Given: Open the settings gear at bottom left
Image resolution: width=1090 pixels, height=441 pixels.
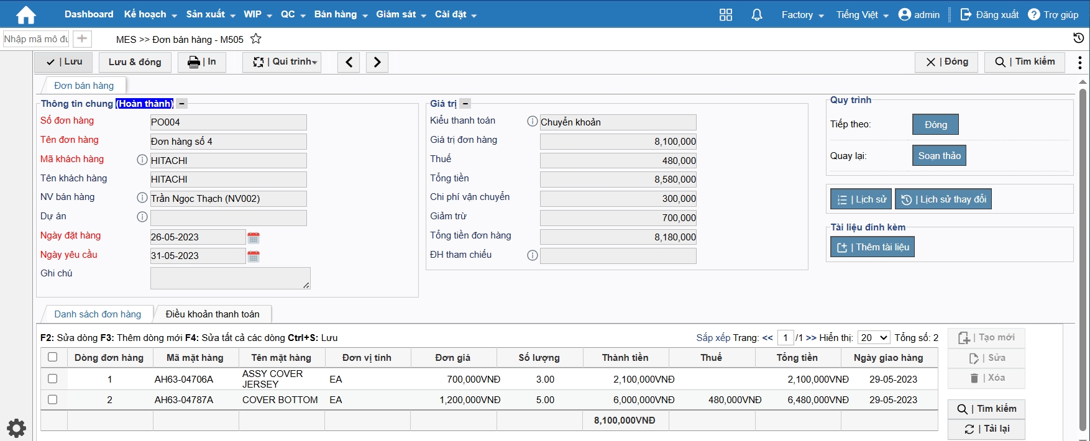Looking at the screenshot, I should point(16,428).
